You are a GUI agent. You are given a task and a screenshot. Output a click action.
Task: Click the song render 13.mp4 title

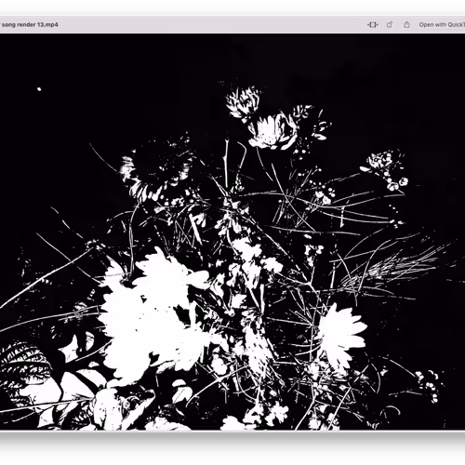30,24
